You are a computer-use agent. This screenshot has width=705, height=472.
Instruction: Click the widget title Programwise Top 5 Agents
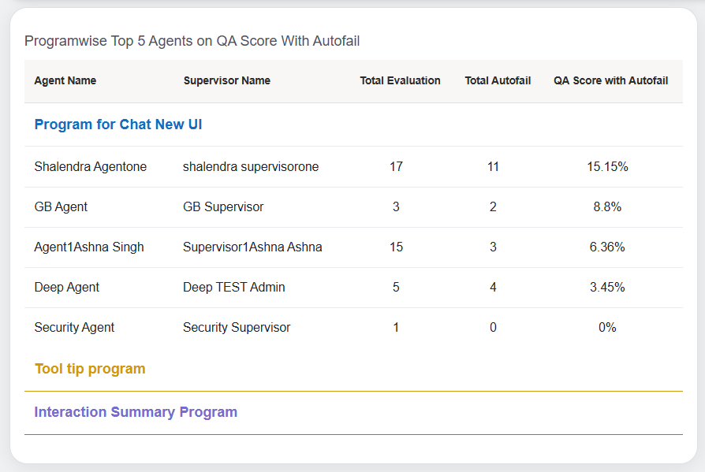point(192,41)
